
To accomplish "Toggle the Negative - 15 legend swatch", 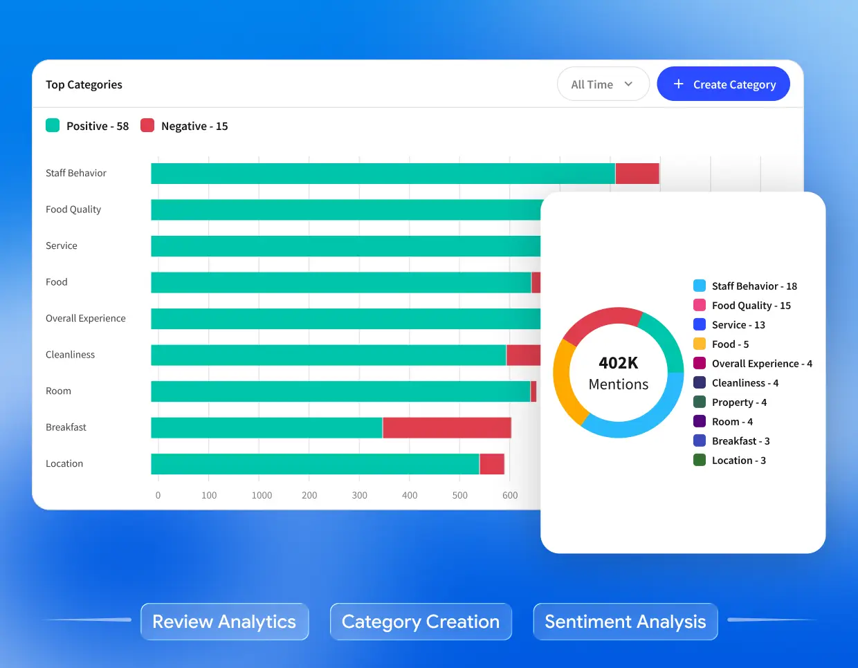I will click(x=147, y=125).
